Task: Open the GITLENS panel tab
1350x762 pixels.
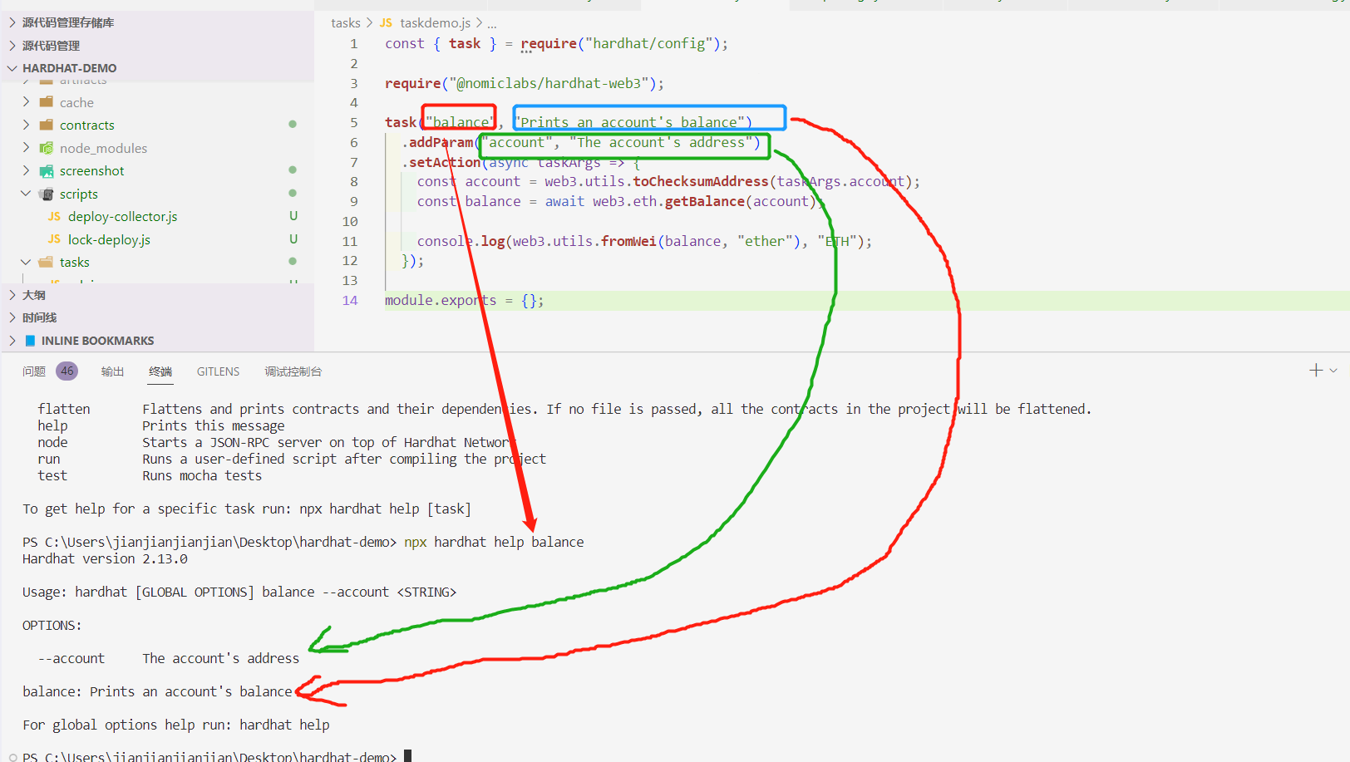Action: pyautogui.click(x=218, y=371)
